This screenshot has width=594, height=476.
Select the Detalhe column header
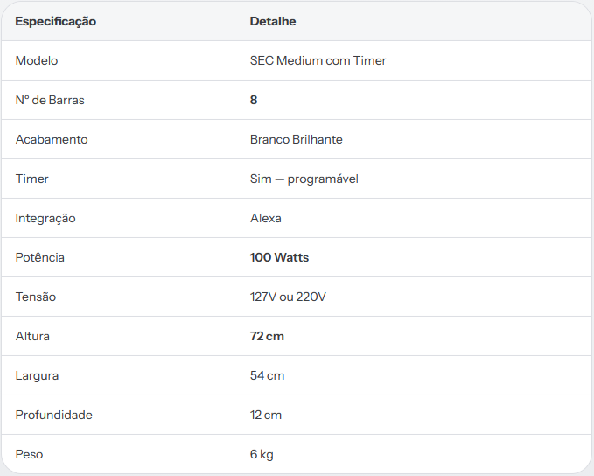tap(273, 21)
